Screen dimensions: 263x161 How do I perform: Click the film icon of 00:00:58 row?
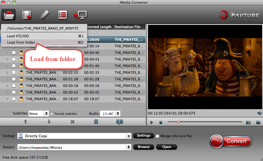(21, 86)
